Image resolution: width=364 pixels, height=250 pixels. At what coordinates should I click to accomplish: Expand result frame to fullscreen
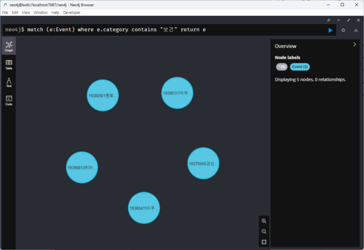pyautogui.click(x=348, y=20)
